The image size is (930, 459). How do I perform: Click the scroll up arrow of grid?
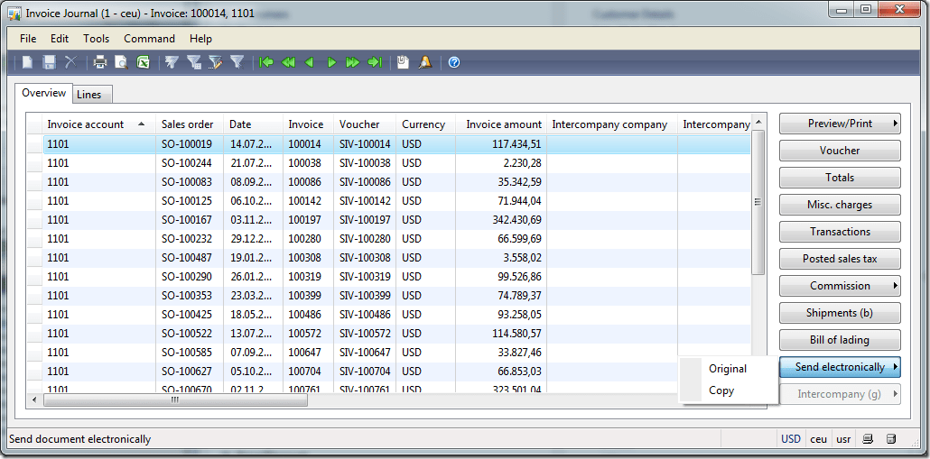(758, 122)
